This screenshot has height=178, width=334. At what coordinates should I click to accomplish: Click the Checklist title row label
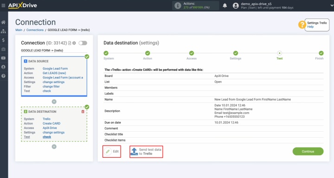click(x=114, y=134)
